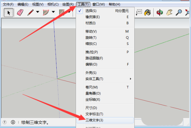Click 三维文字(3) 3D text entry

click(x=105, y=120)
